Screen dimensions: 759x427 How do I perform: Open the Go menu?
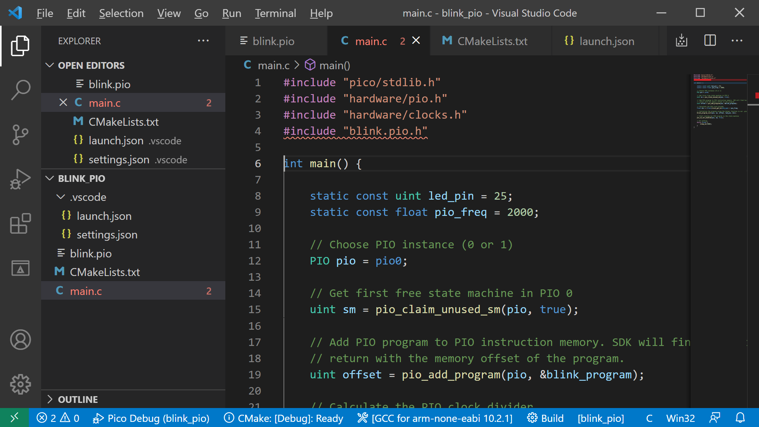point(201,13)
